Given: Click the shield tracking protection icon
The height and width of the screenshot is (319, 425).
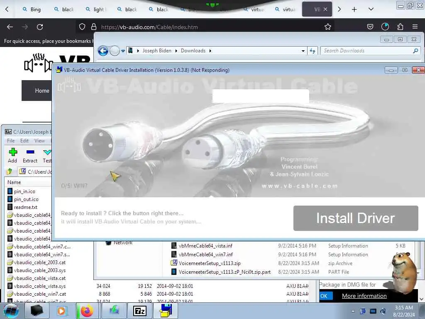Looking at the screenshot, I should (x=82, y=27).
